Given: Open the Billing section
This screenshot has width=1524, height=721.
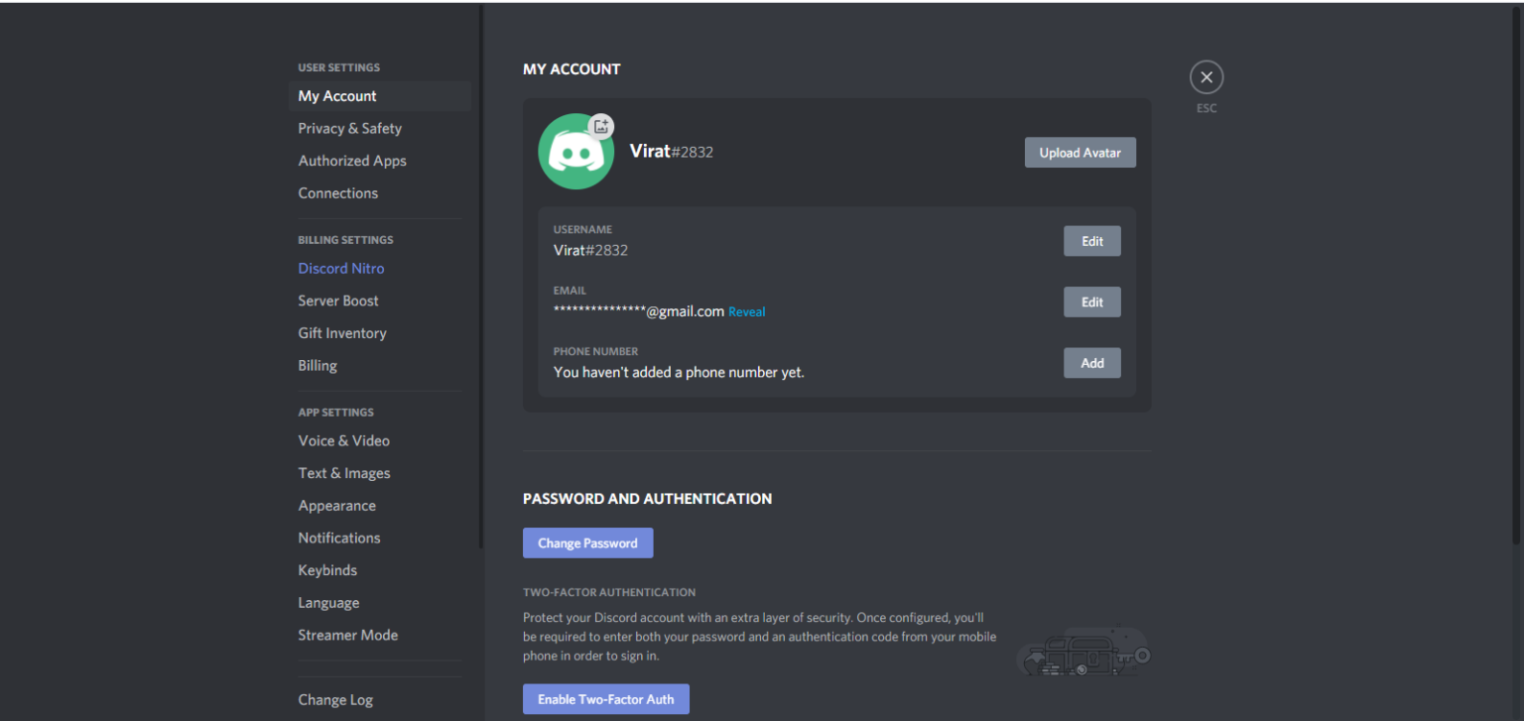Looking at the screenshot, I should (317, 365).
